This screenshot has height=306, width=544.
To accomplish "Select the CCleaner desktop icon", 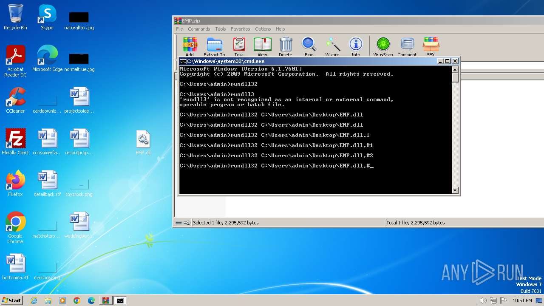I will [x=15, y=100].
